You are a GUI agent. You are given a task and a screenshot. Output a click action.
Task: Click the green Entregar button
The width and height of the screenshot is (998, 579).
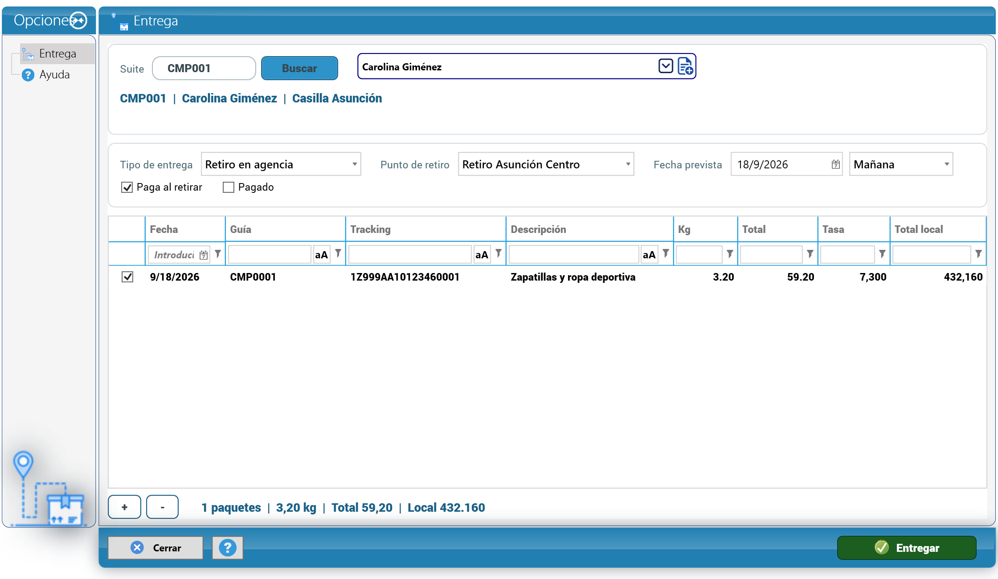pyautogui.click(x=907, y=548)
